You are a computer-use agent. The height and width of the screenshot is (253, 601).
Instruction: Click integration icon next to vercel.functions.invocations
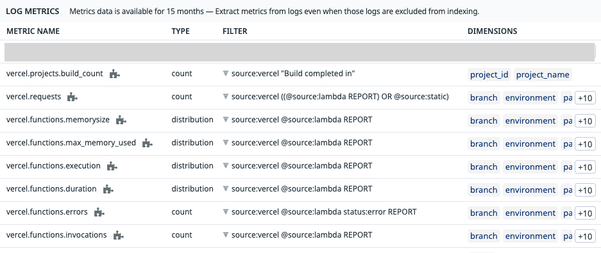point(119,236)
